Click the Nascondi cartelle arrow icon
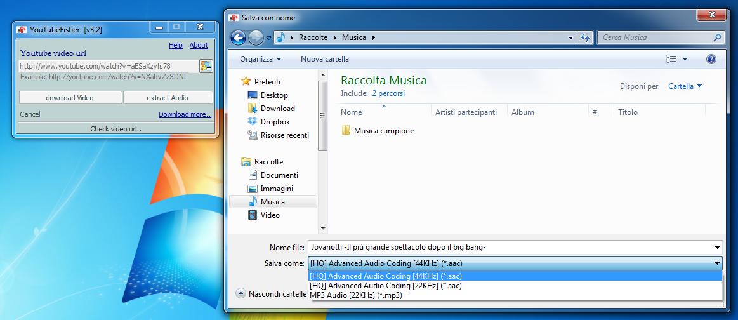The height and width of the screenshot is (320, 738). click(241, 293)
